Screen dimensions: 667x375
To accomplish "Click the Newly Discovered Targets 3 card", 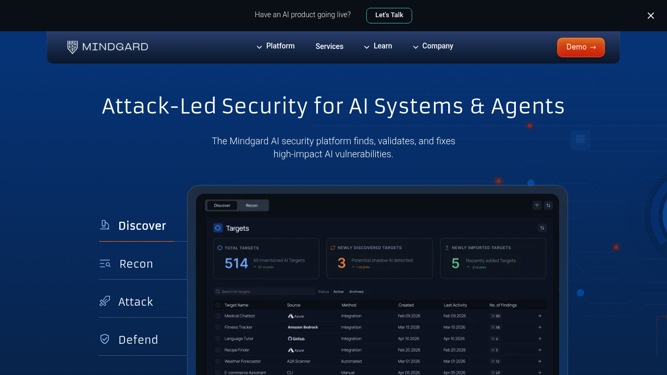I will 380,258.
